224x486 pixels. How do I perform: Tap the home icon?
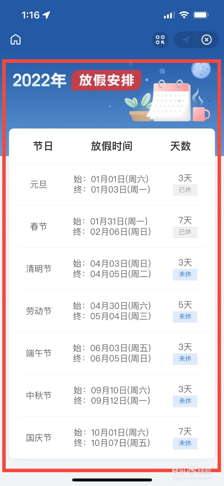(x=15, y=39)
